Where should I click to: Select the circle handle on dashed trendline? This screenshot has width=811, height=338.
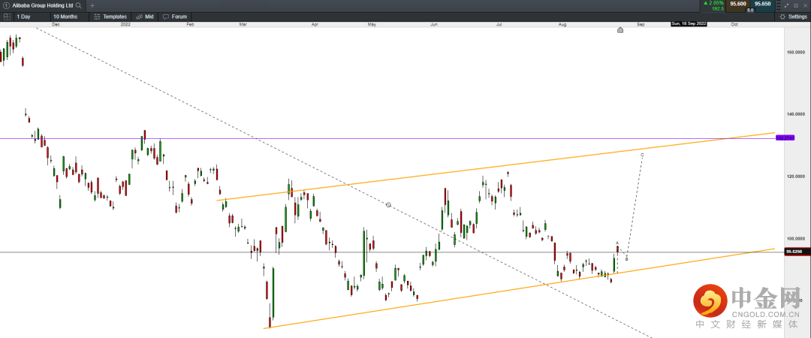388,205
